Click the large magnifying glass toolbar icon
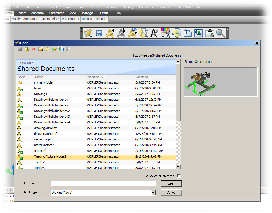 pyautogui.click(x=221, y=33)
